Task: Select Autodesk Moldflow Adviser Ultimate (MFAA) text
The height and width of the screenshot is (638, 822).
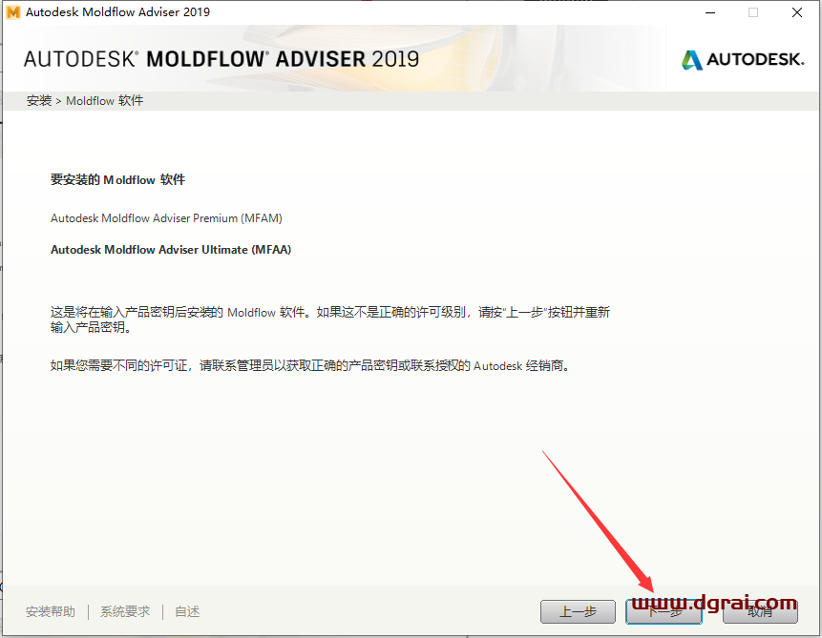Action: pos(171,250)
